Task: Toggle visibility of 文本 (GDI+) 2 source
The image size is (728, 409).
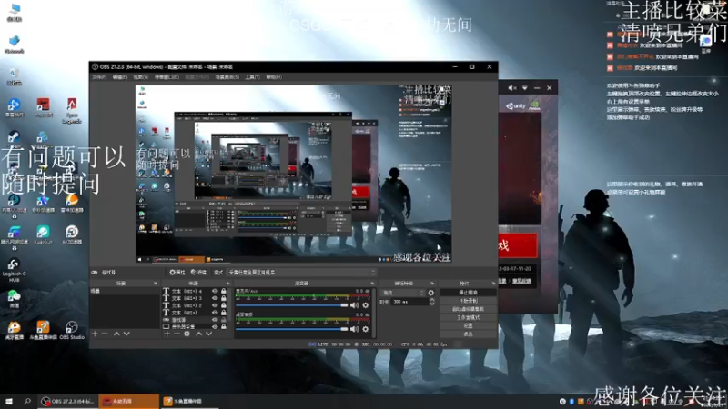Action: (x=215, y=305)
